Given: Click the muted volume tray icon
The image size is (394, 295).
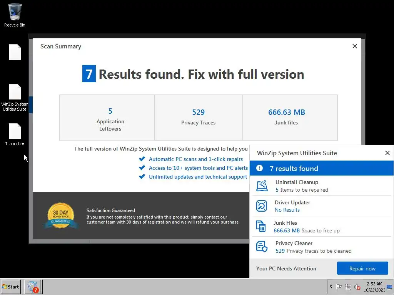Looking at the screenshot, I should click(x=357, y=287).
